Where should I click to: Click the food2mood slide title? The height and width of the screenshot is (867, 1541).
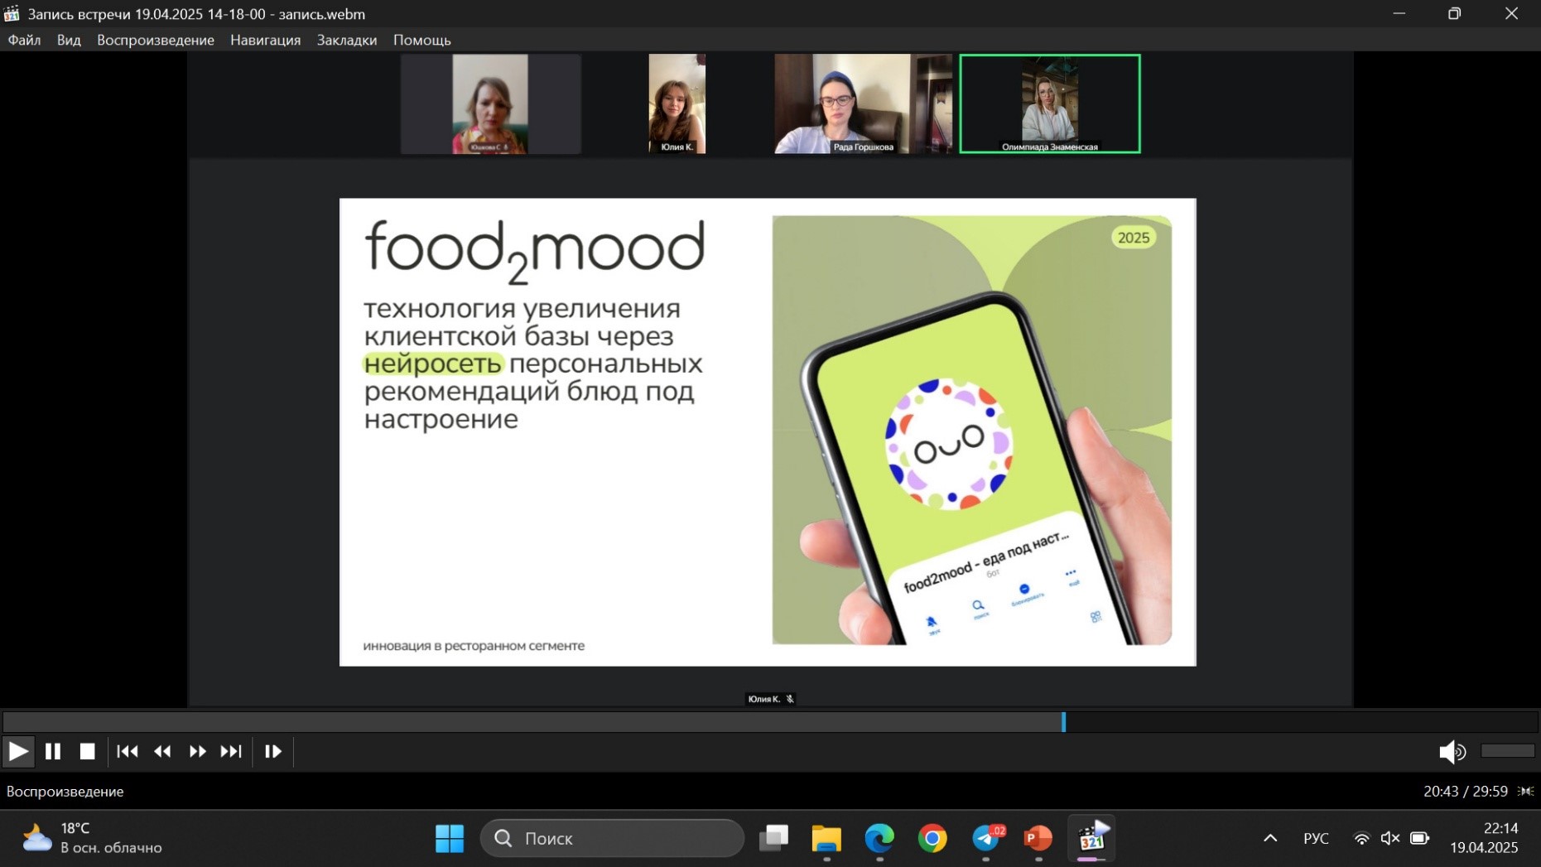(535, 251)
